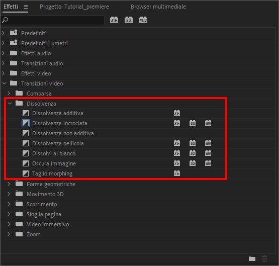This screenshot has width=279, height=266.
Task: Click the new custom bin folder icon
Action: [252, 258]
